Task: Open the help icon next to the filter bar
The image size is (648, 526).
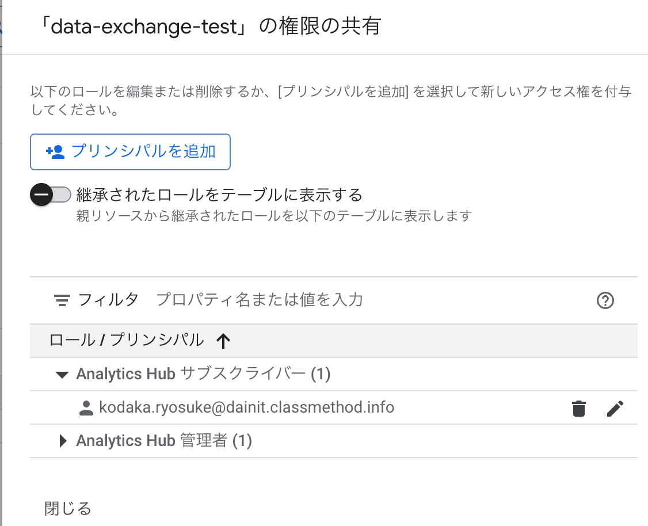Action: click(x=605, y=300)
